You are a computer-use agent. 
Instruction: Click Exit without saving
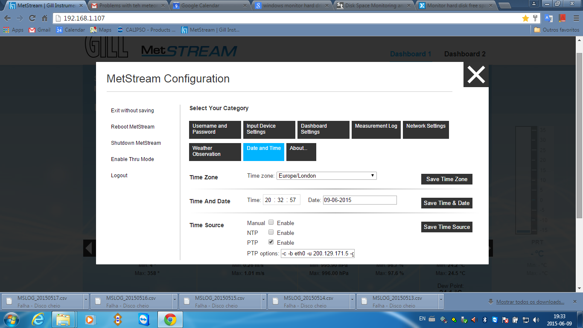(x=132, y=111)
